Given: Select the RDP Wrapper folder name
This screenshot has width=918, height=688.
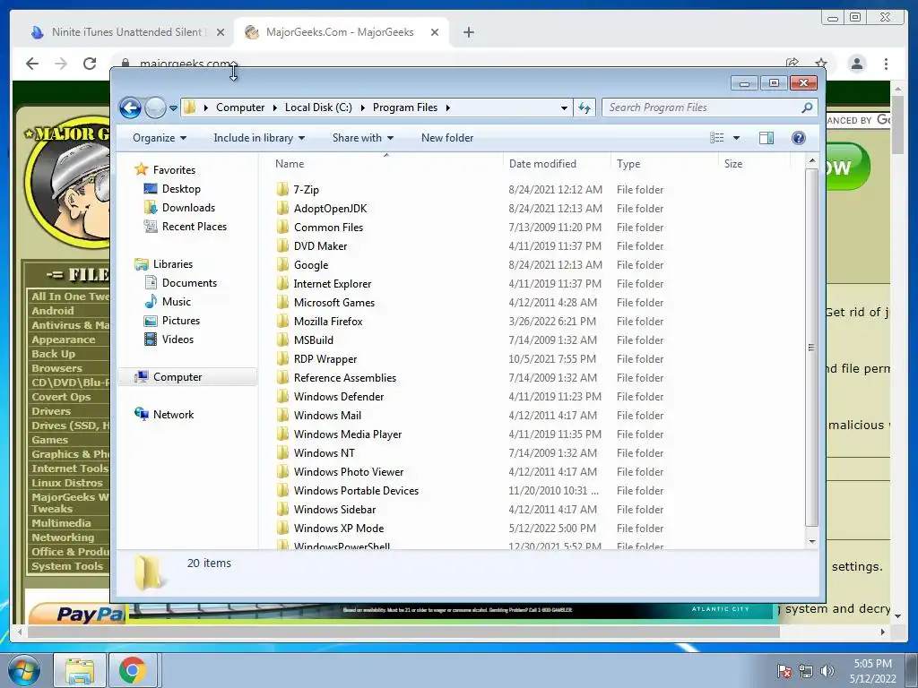Looking at the screenshot, I should click(x=325, y=358).
